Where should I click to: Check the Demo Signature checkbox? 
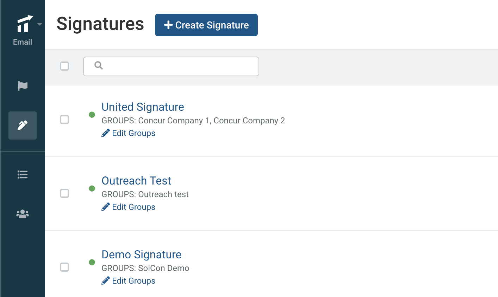pos(64,267)
